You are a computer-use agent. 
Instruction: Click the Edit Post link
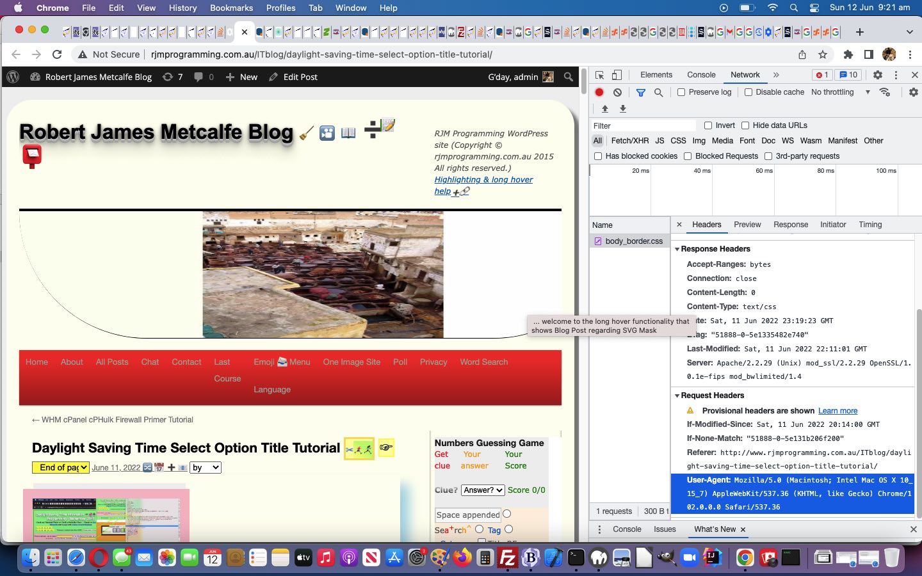(x=293, y=77)
